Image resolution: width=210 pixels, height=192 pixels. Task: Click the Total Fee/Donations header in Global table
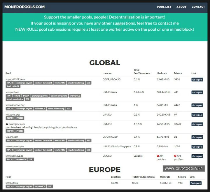coord(142,71)
